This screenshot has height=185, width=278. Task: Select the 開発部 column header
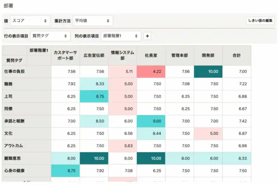208,55
